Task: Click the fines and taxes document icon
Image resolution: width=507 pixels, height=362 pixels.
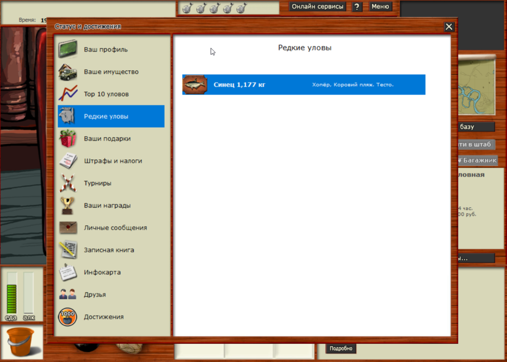Action: 67,161
